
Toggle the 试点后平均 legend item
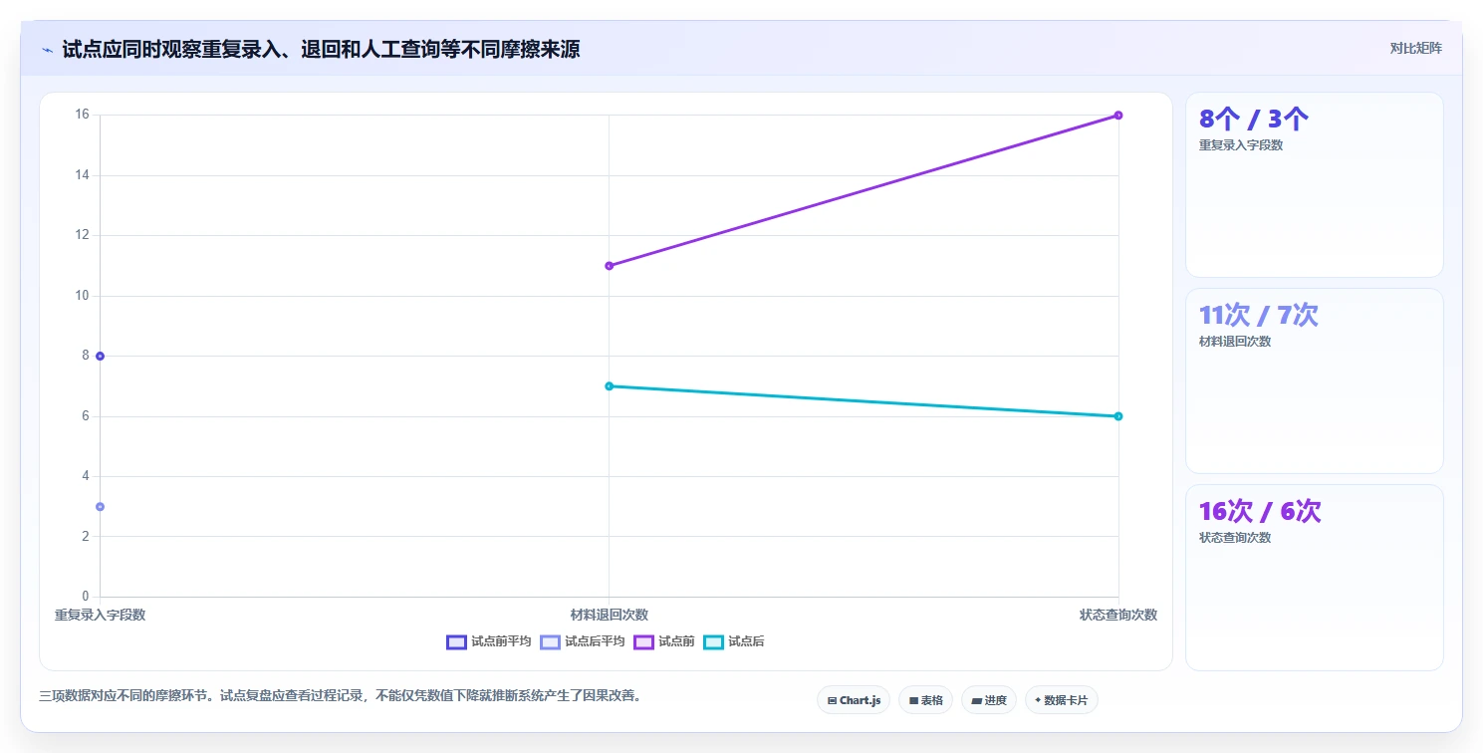click(x=582, y=641)
